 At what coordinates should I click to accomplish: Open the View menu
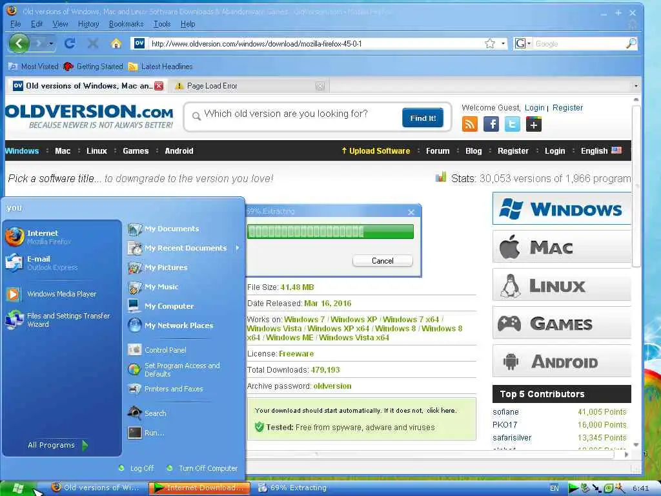[x=60, y=24]
